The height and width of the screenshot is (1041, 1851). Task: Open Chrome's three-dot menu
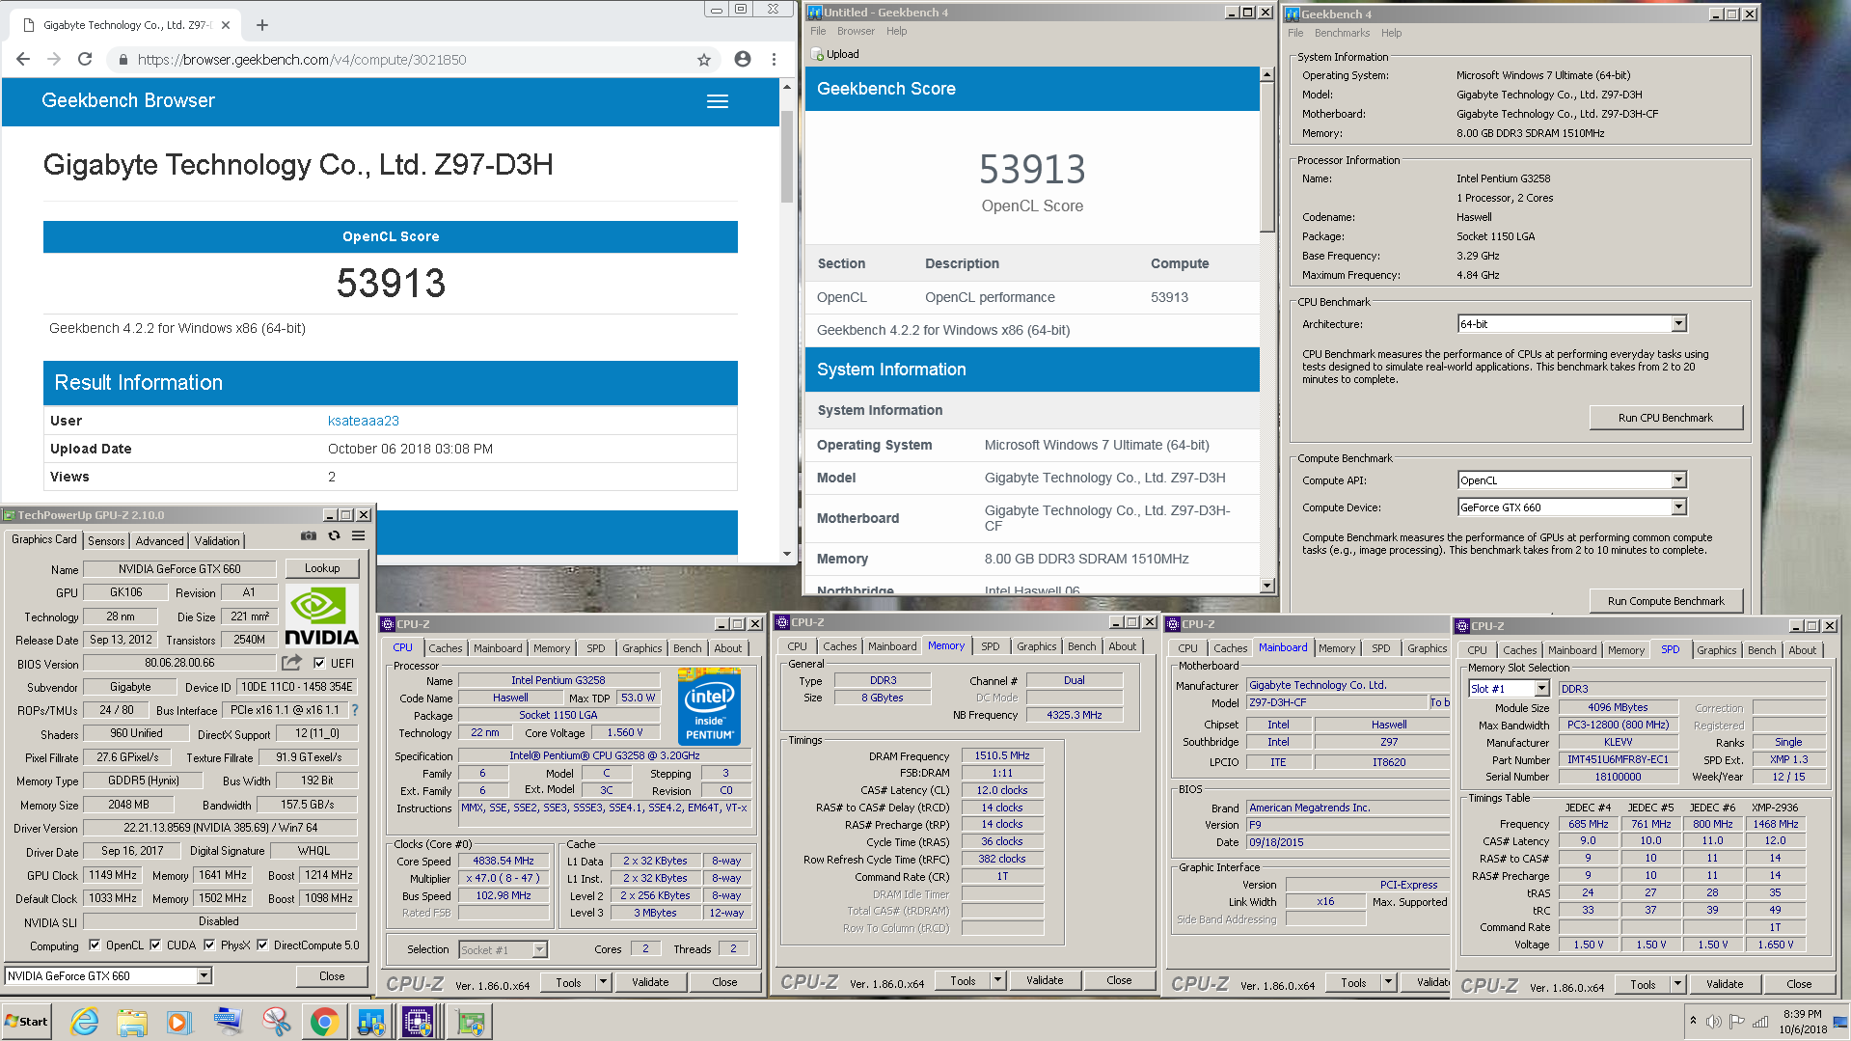coord(774,59)
